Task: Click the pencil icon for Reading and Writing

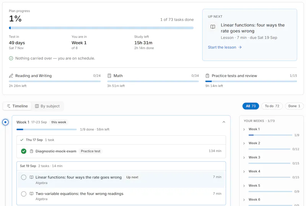Action: (11, 76)
